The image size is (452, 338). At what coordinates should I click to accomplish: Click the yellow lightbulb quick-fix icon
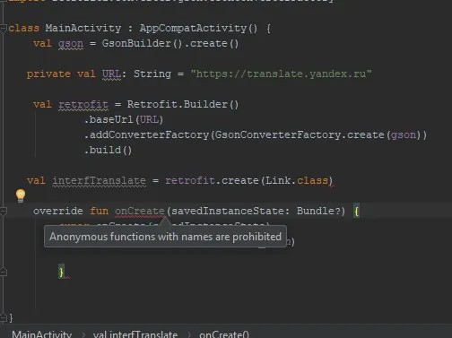21,195
